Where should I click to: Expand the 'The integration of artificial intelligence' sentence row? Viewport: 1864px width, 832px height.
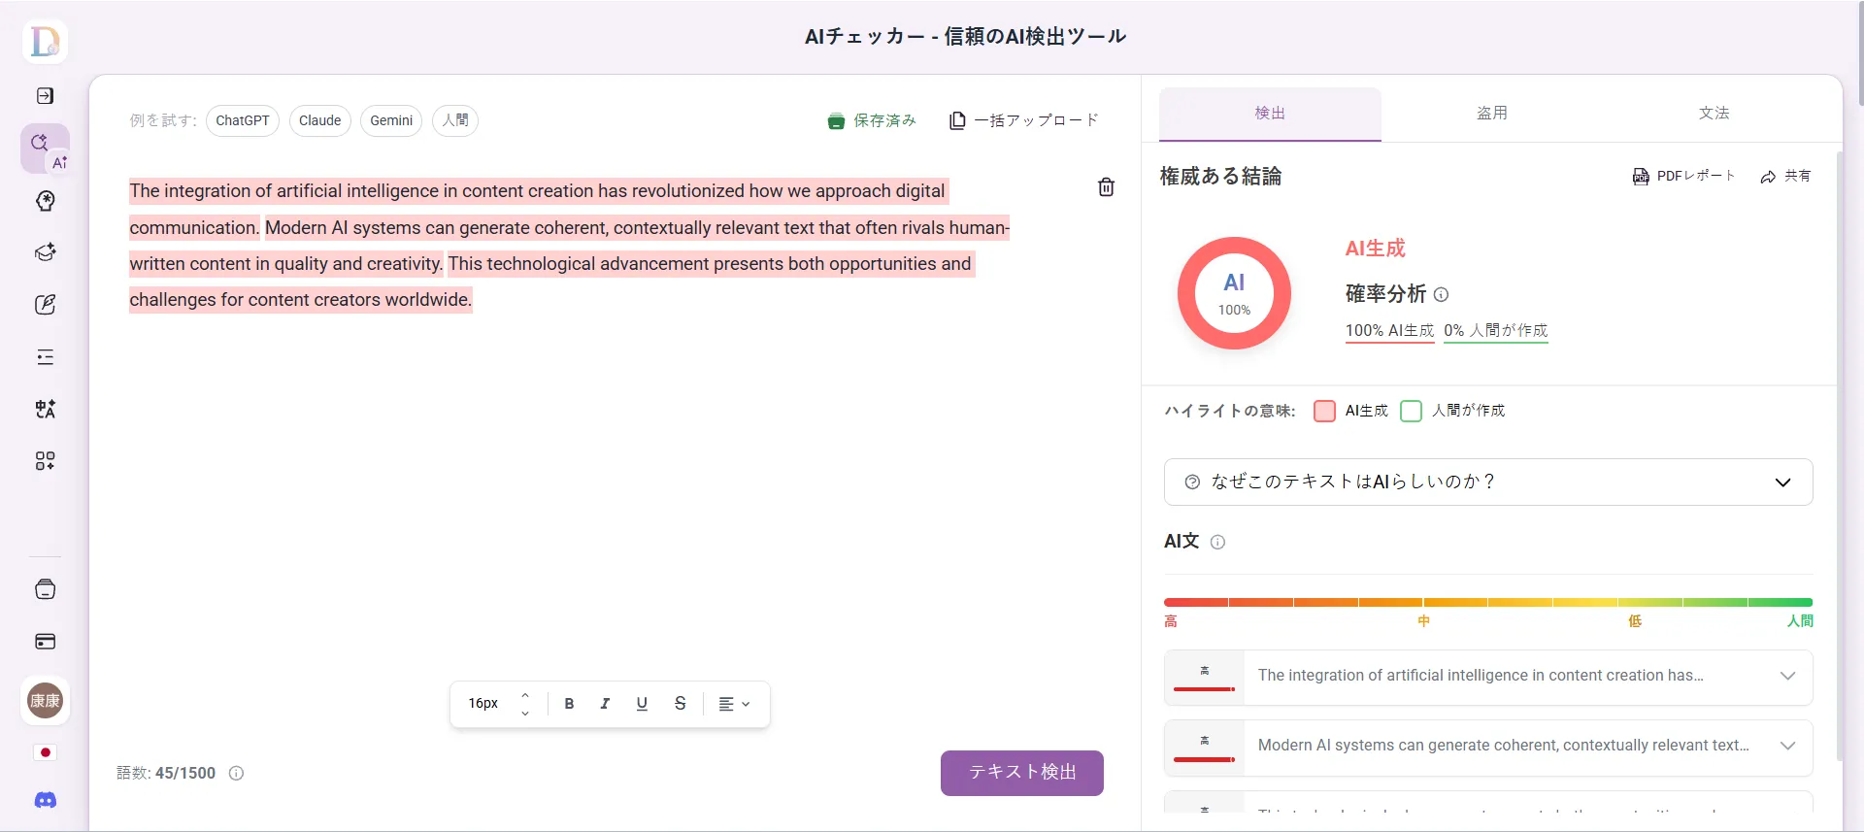(x=1488, y=677)
